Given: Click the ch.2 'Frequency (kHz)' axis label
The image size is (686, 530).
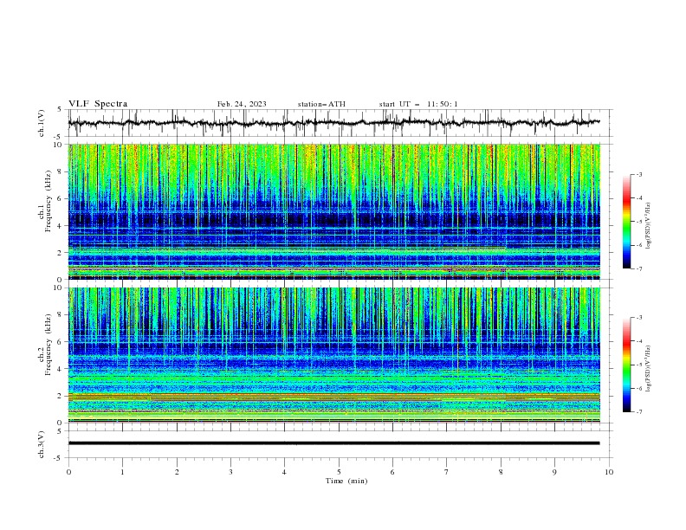Looking at the screenshot, I should (48, 346).
